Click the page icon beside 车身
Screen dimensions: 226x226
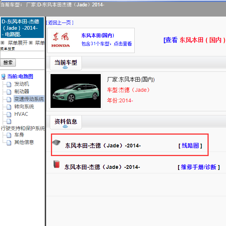click(x=9, y=135)
